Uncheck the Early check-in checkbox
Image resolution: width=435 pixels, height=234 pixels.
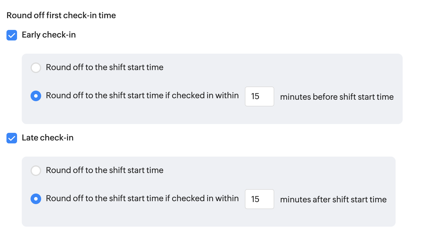pyautogui.click(x=12, y=35)
